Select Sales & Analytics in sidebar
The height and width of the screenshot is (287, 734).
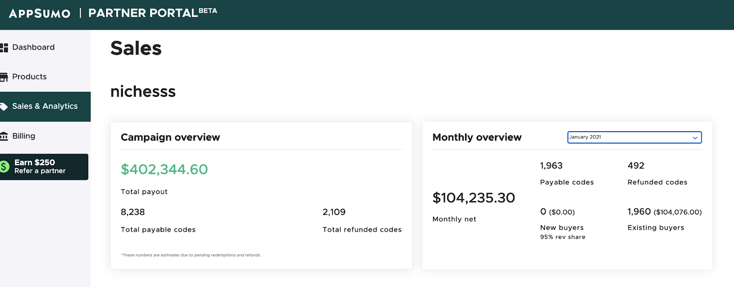[45, 106]
